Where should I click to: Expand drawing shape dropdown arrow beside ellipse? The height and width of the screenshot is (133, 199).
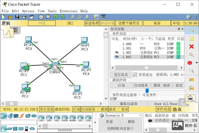coord(197,63)
